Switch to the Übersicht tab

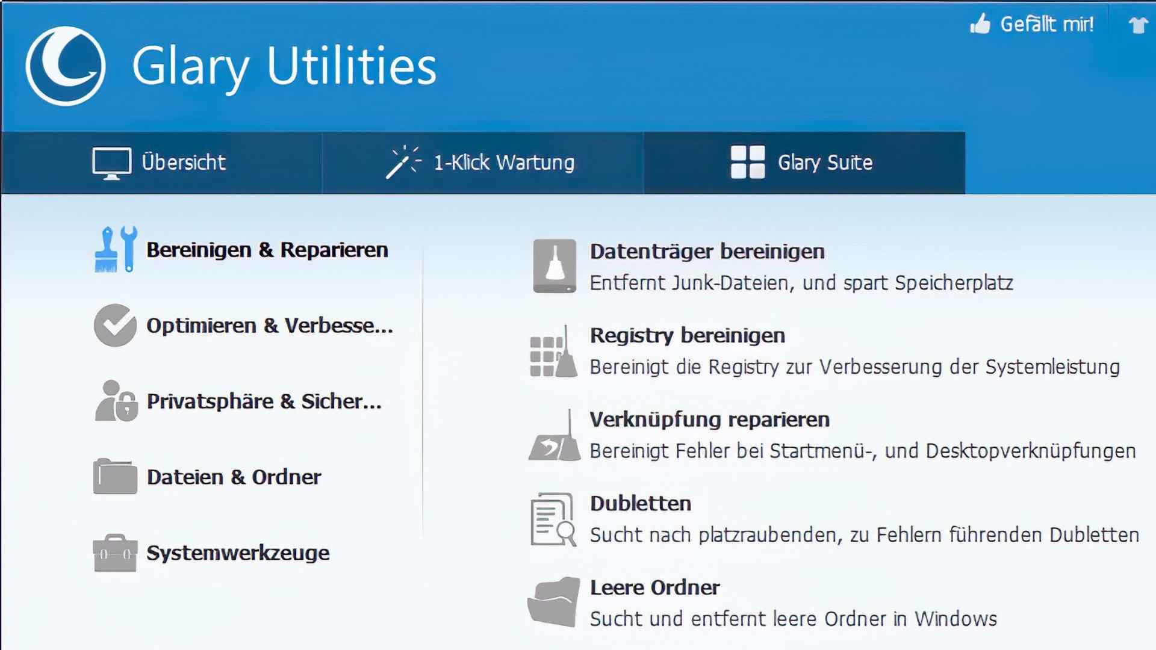[x=161, y=162]
